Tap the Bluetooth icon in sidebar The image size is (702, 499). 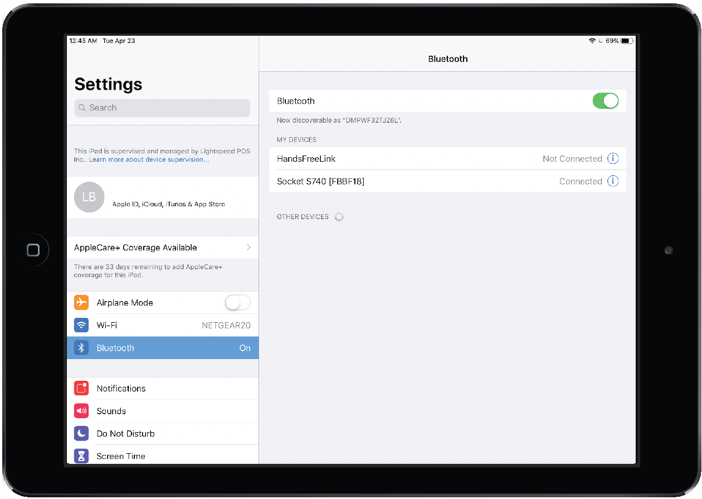pos(81,348)
